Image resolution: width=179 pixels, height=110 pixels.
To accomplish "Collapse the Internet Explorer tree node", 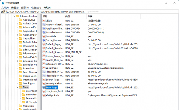I will coord(15,16).
